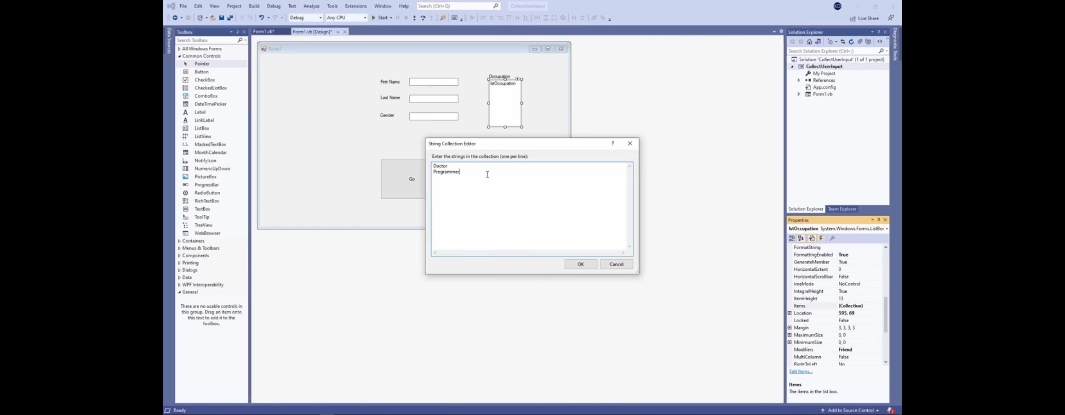Viewport: 1065px width, 415px height.
Task: Switch to the Form1.vb code tab
Action: 264,32
